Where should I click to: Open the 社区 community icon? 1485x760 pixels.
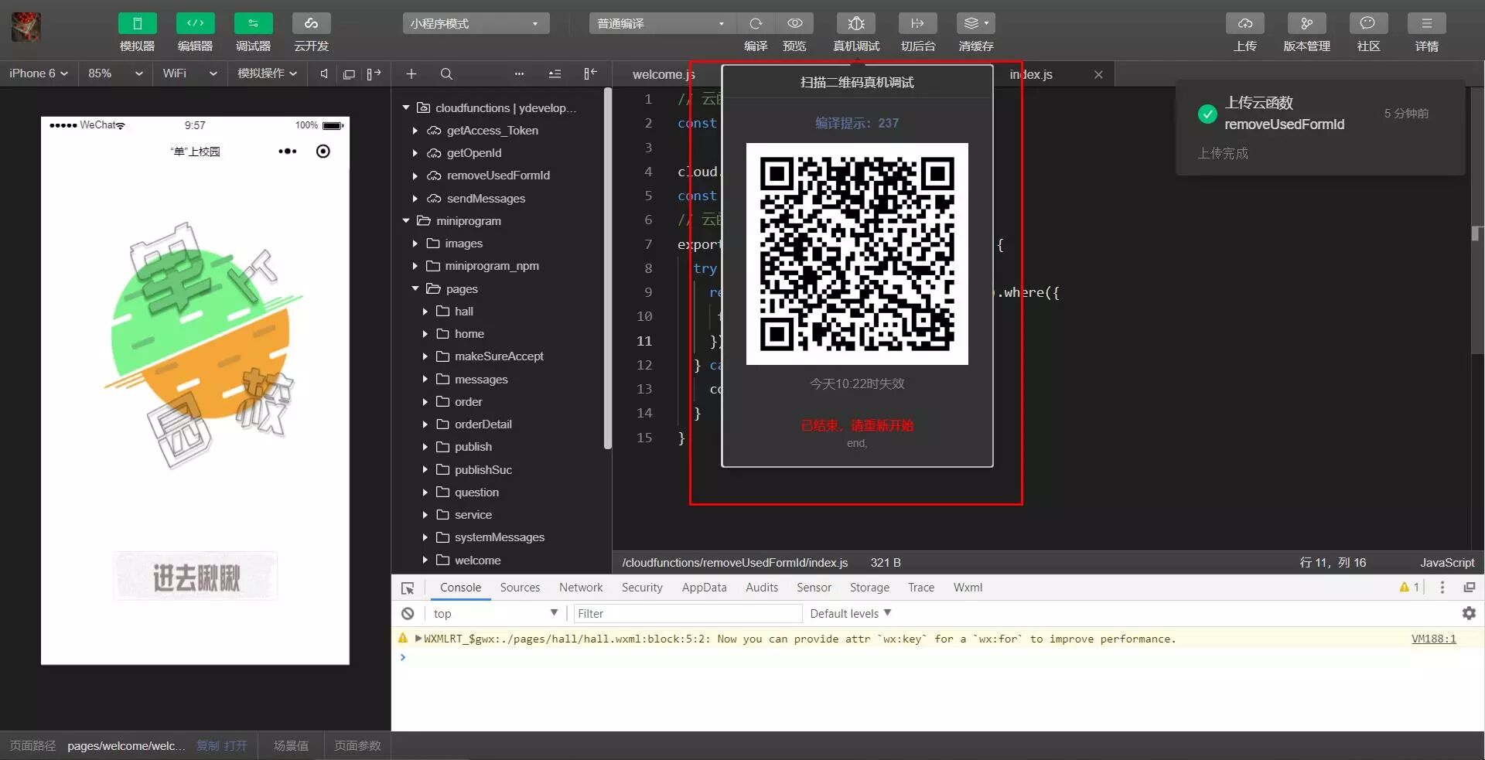pos(1368,23)
